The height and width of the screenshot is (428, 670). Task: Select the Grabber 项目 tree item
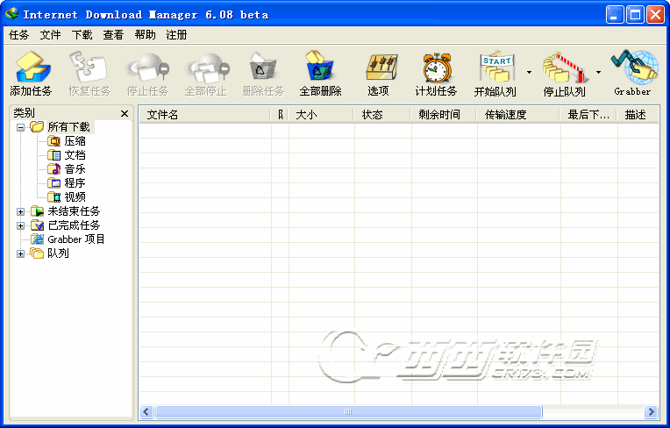pyautogui.click(x=76, y=239)
